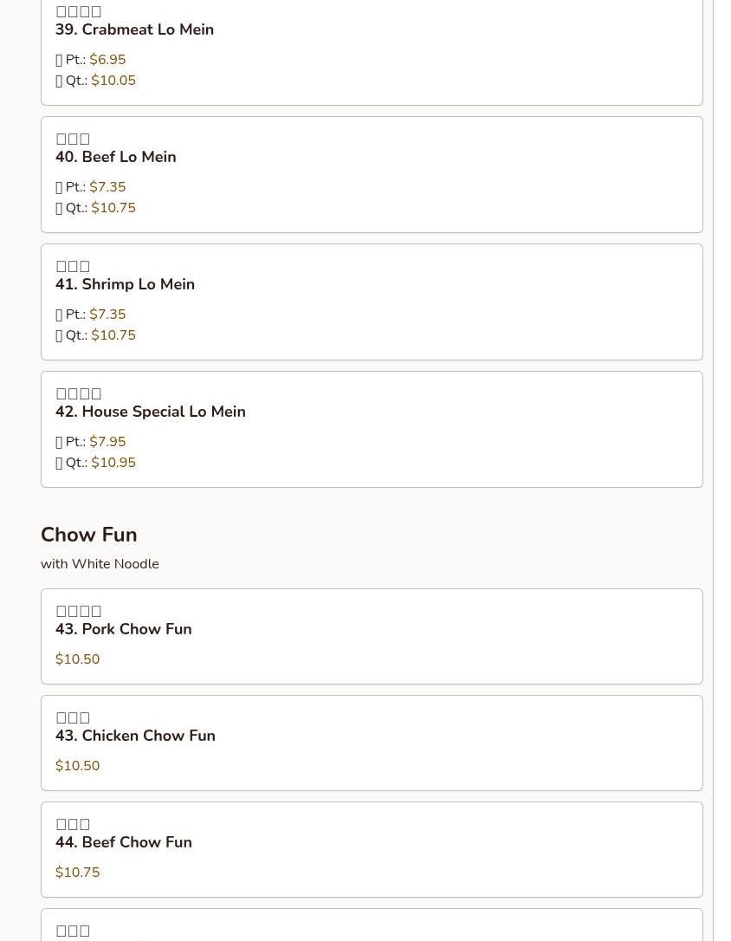Screen dimensions: 731x941
Task: Click Pork Chow Fun price $10.50
Action: pyautogui.click(x=77, y=659)
